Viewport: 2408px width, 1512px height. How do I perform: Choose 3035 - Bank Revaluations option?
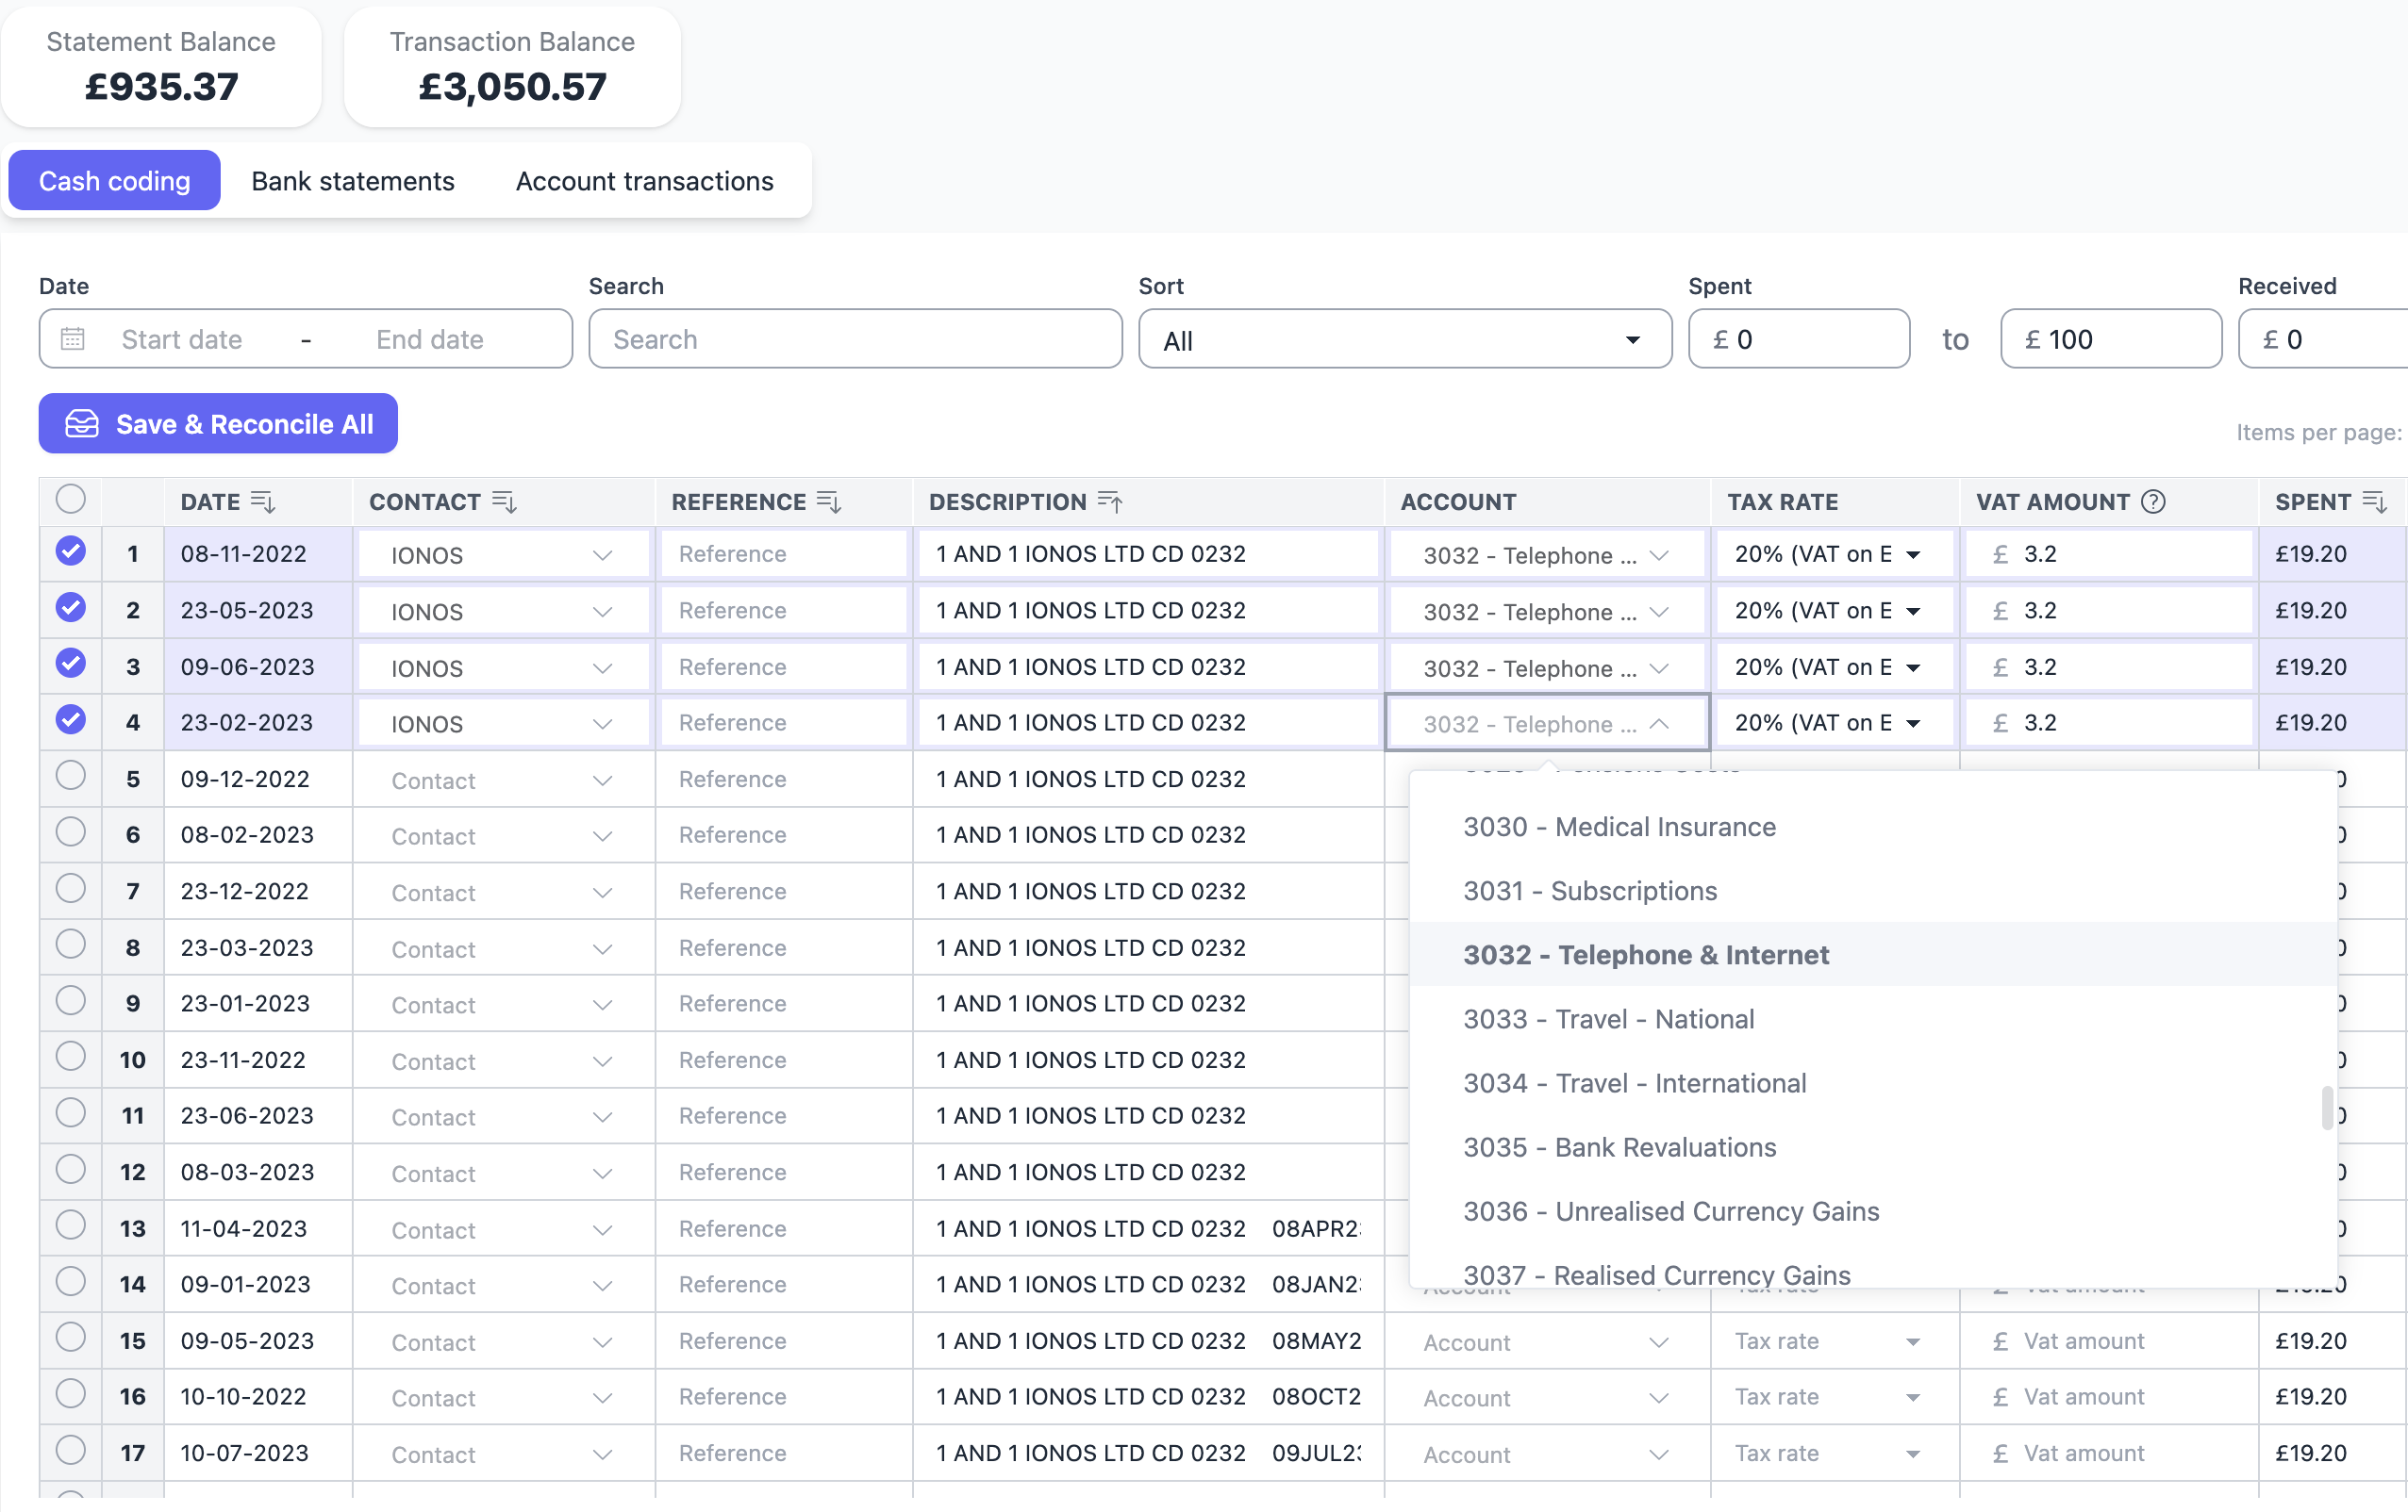[x=1872, y=1146]
